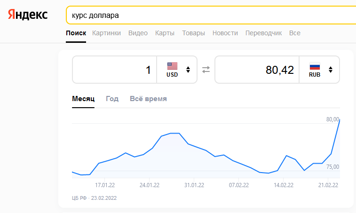Switch chart to Год period

click(x=112, y=99)
